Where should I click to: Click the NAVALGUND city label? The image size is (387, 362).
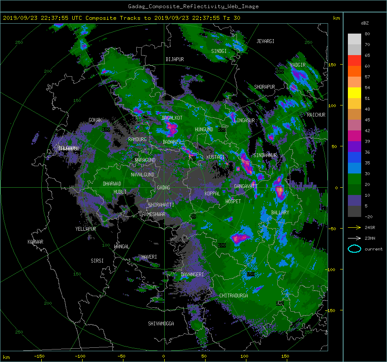coord(142,175)
